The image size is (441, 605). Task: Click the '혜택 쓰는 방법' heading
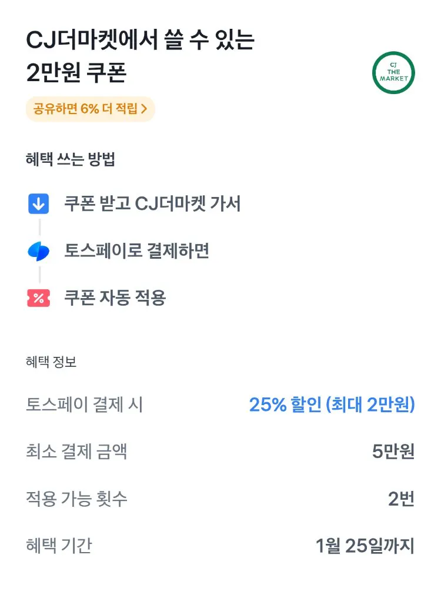click(71, 160)
